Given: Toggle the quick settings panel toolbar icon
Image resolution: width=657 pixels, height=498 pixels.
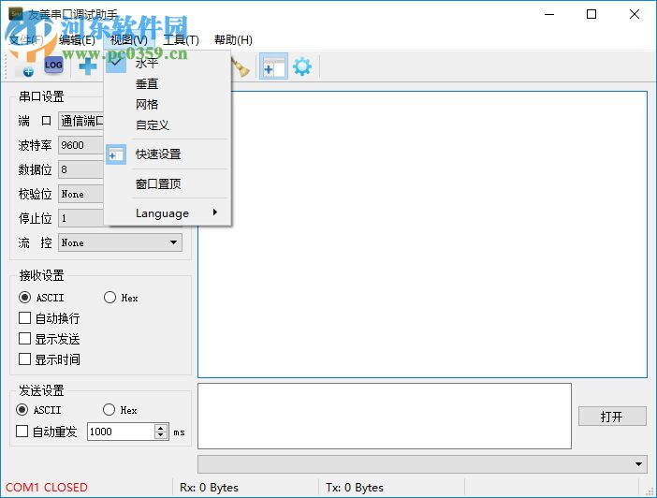Looking at the screenshot, I should point(273,66).
